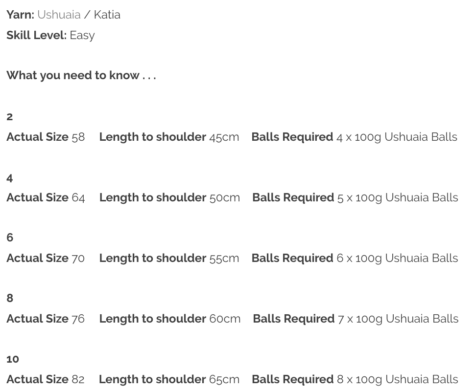The image size is (475, 391).
Task: Click '4 x 100g Ushuaia Balls' text
Action: tap(397, 137)
